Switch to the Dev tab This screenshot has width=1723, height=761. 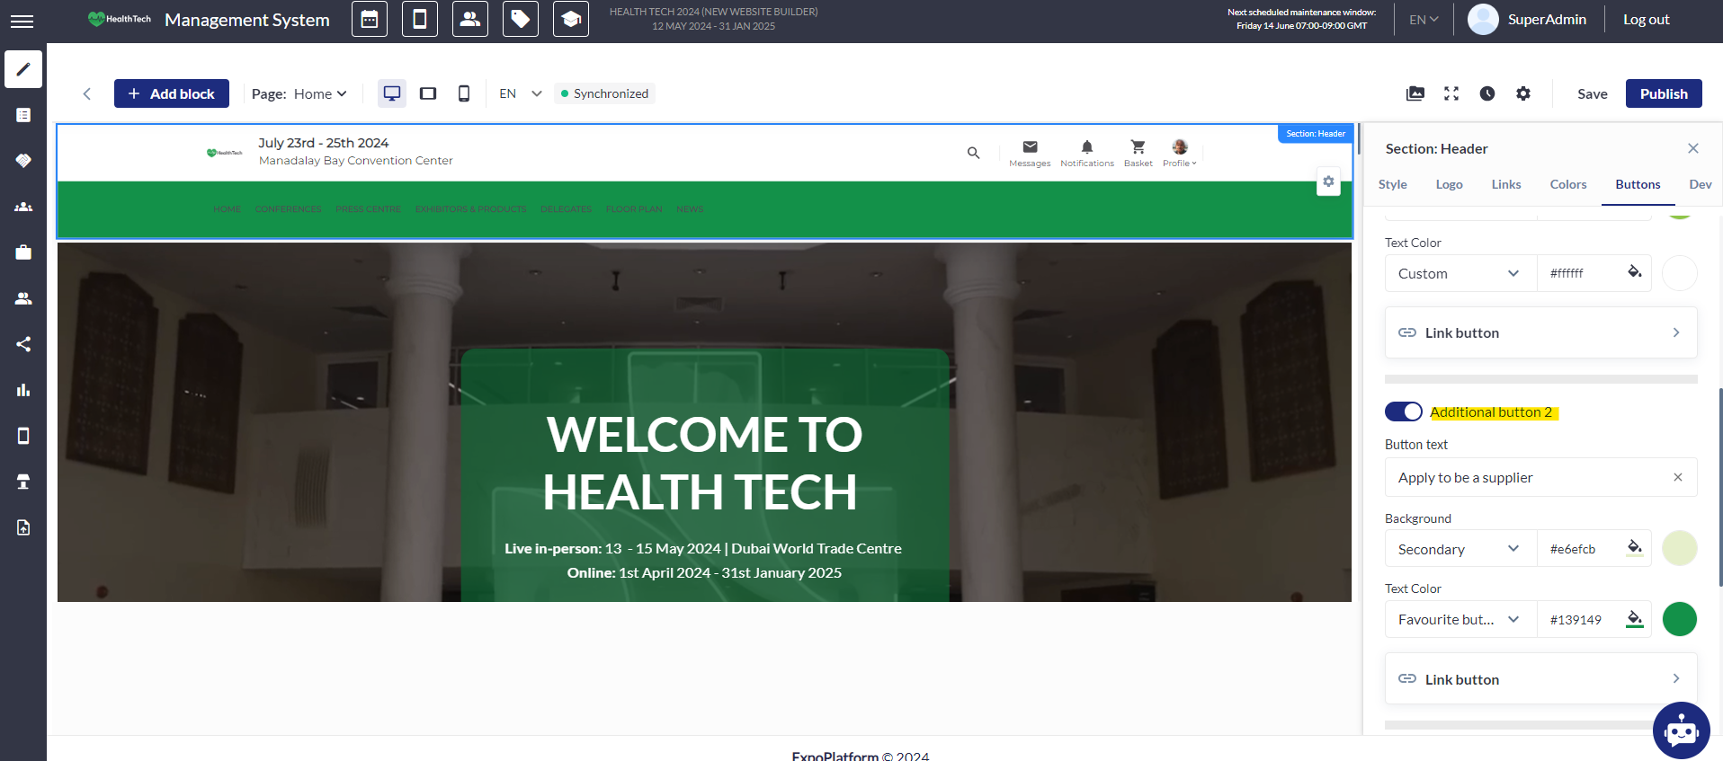1701,184
